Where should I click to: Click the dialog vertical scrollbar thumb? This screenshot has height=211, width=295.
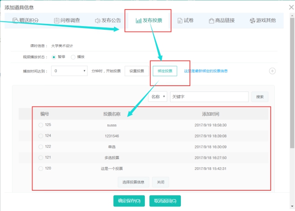tap(292, 83)
